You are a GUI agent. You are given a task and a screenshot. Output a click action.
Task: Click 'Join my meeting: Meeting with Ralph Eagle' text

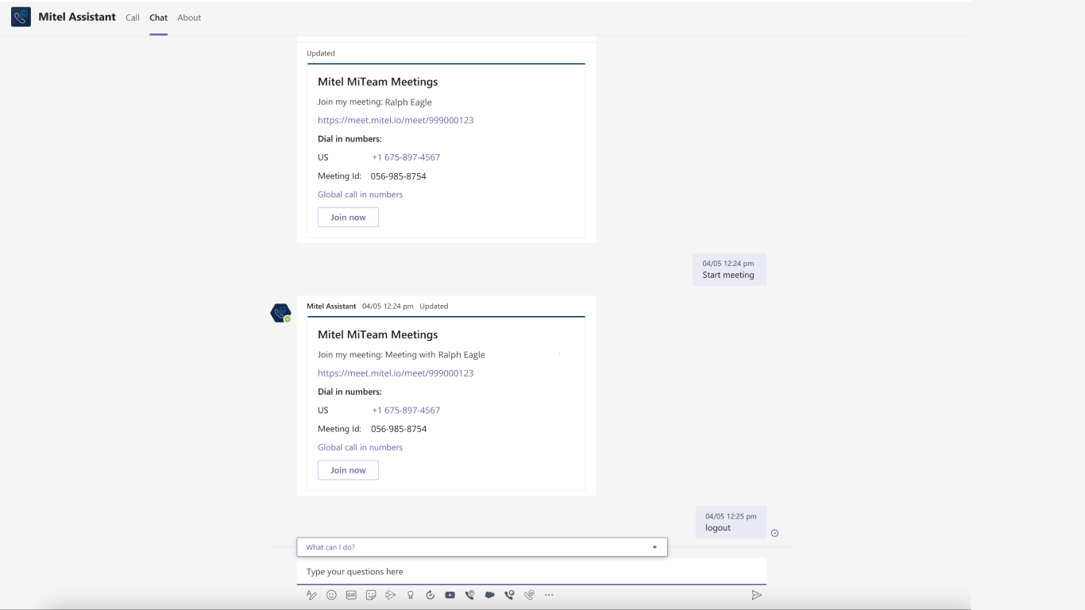pyautogui.click(x=401, y=355)
